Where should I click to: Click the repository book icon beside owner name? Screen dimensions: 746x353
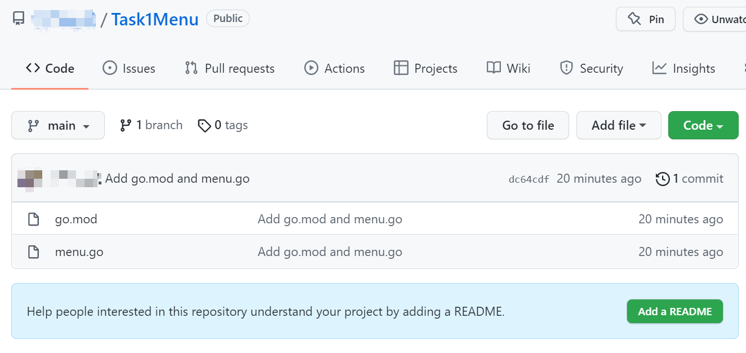pos(19,19)
